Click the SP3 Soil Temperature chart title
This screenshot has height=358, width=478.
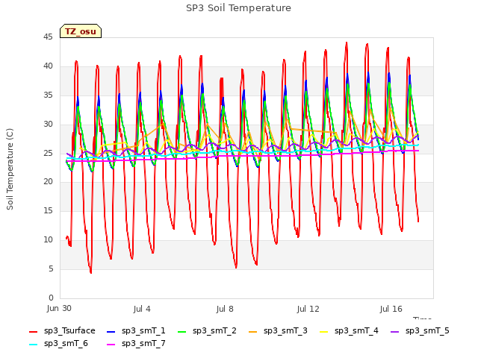click(238, 8)
